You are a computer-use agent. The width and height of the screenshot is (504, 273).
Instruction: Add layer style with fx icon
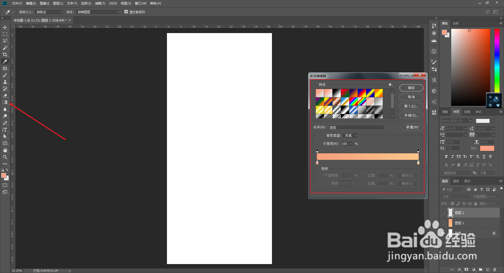(459, 270)
